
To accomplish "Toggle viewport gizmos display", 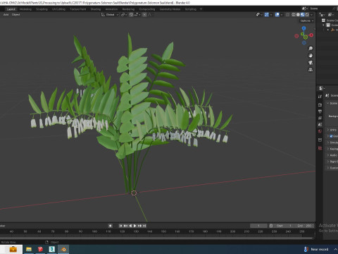I will [267, 15].
